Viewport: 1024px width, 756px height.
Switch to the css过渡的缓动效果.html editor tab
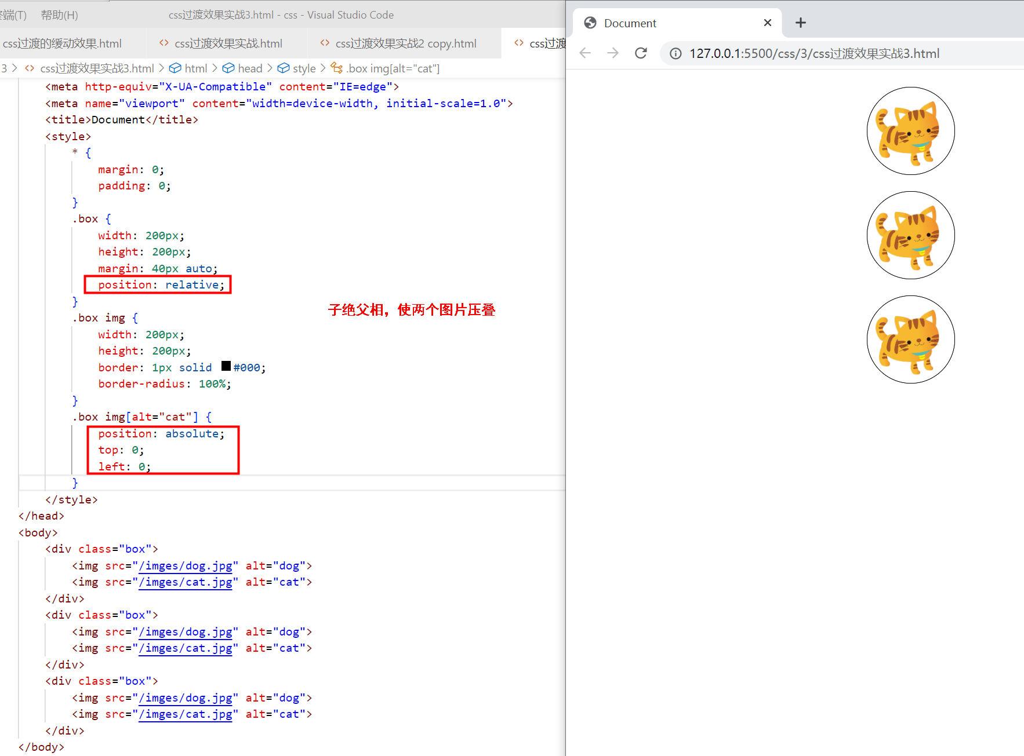[x=61, y=43]
